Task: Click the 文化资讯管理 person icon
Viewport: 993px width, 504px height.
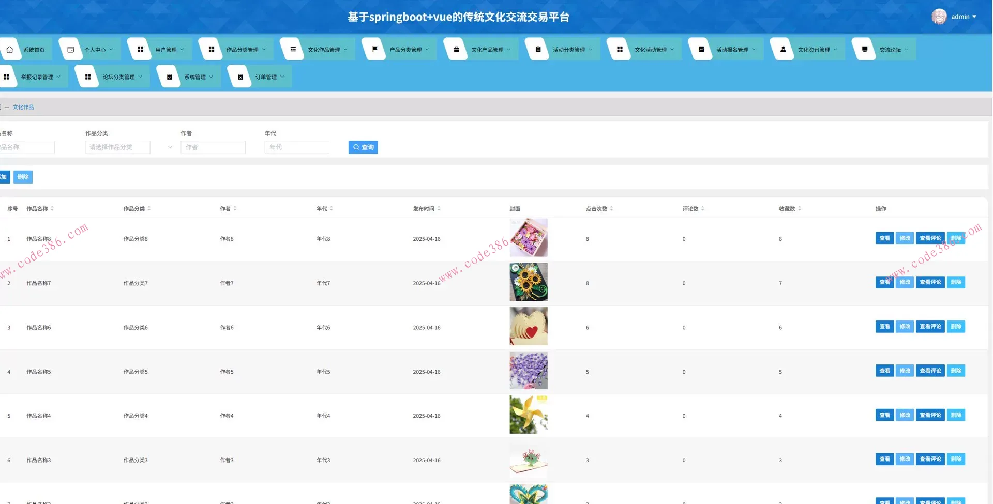Action: pyautogui.click(x=783, y=49)
